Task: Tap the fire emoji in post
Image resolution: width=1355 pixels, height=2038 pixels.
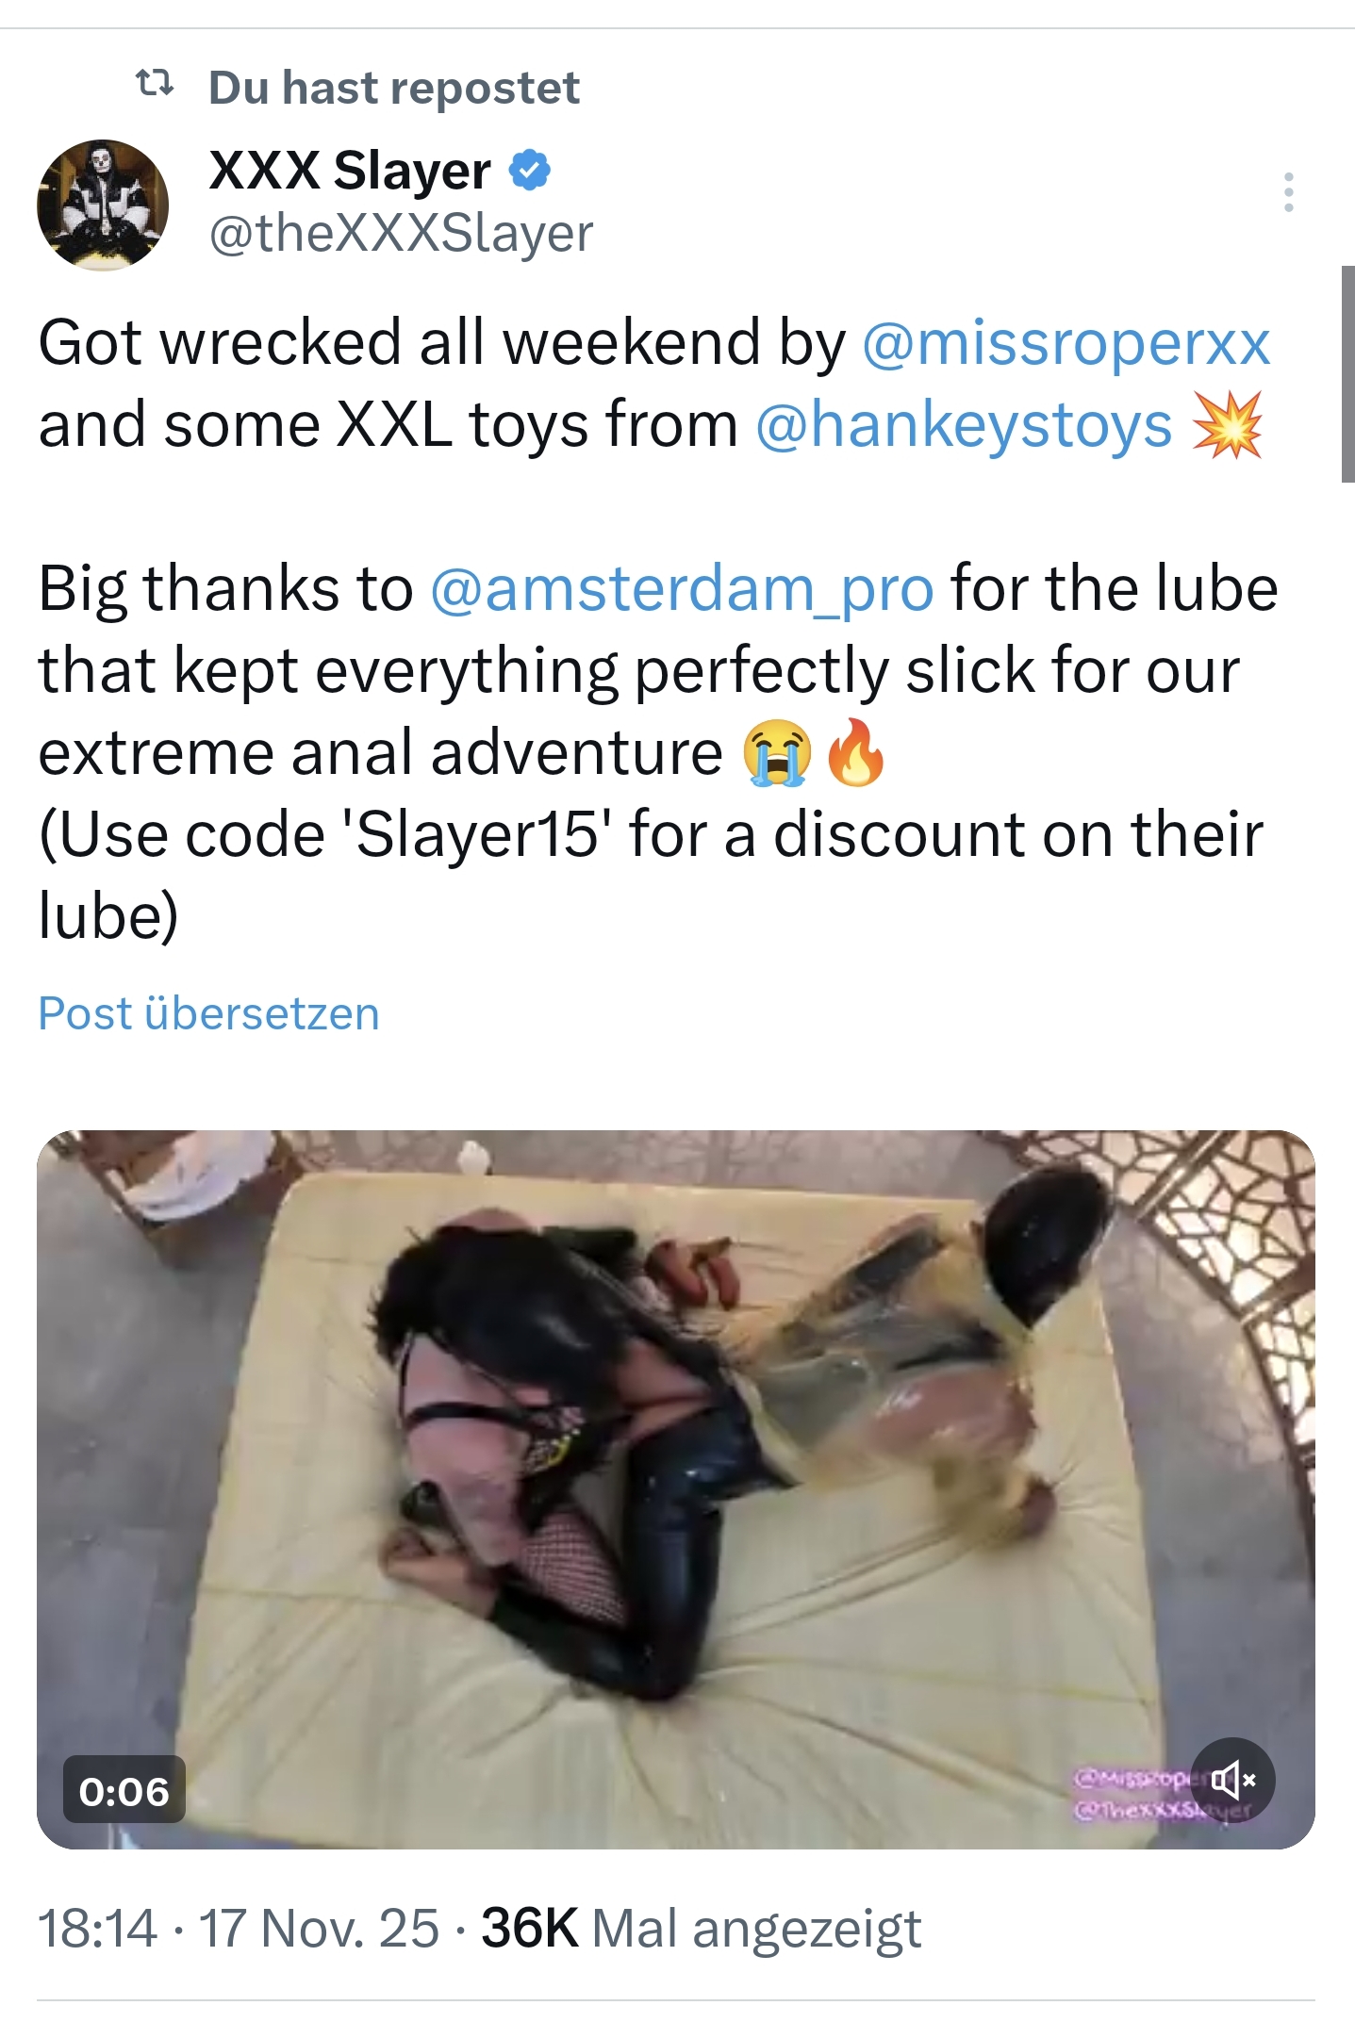Action: (856, 752)
